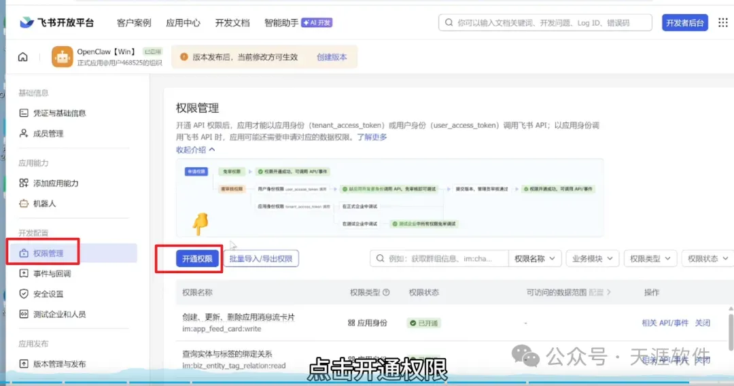This screenshot has width=734, height=386.
Task: Click 权限名称 column header
Action: [x=197, y=292]
